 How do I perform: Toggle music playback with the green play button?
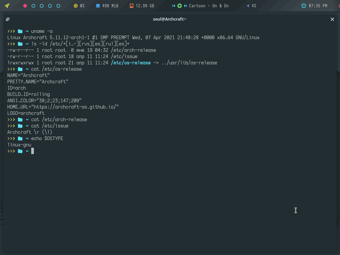(180, 6)
